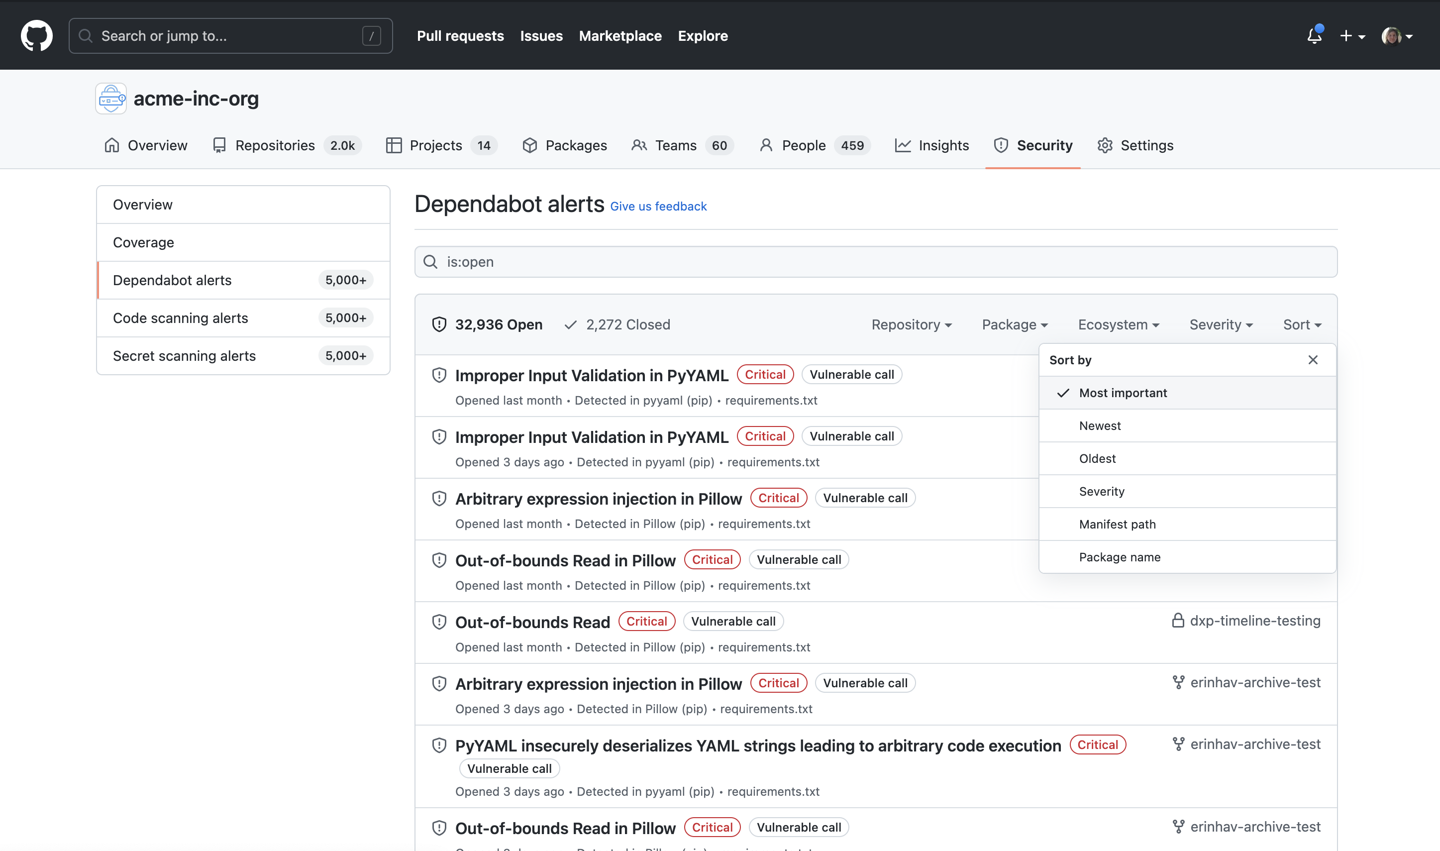Viewport: 1440px width, 851px height.
Task: Expand the Ecosystem filter dropdown
Action: 1119,324
